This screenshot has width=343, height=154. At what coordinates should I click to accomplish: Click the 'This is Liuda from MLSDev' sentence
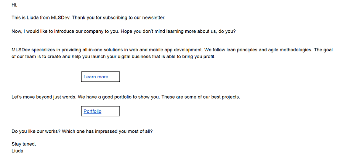(41, 17)
